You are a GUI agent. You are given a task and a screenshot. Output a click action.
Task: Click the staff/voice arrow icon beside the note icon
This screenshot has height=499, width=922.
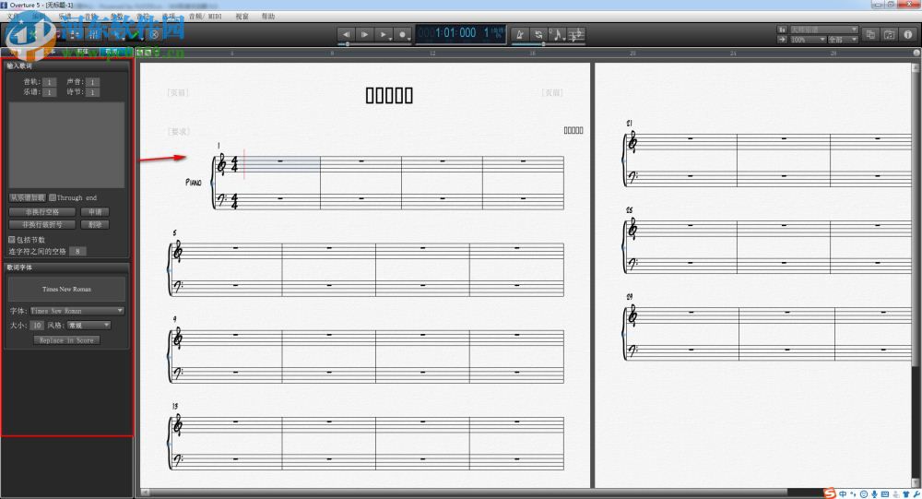(x=576, y=35)
